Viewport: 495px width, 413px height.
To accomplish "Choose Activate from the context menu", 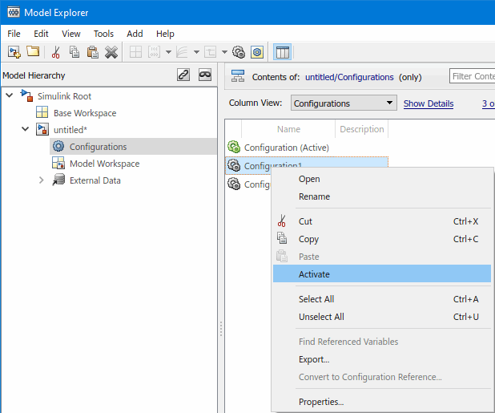I will point(314,274).
